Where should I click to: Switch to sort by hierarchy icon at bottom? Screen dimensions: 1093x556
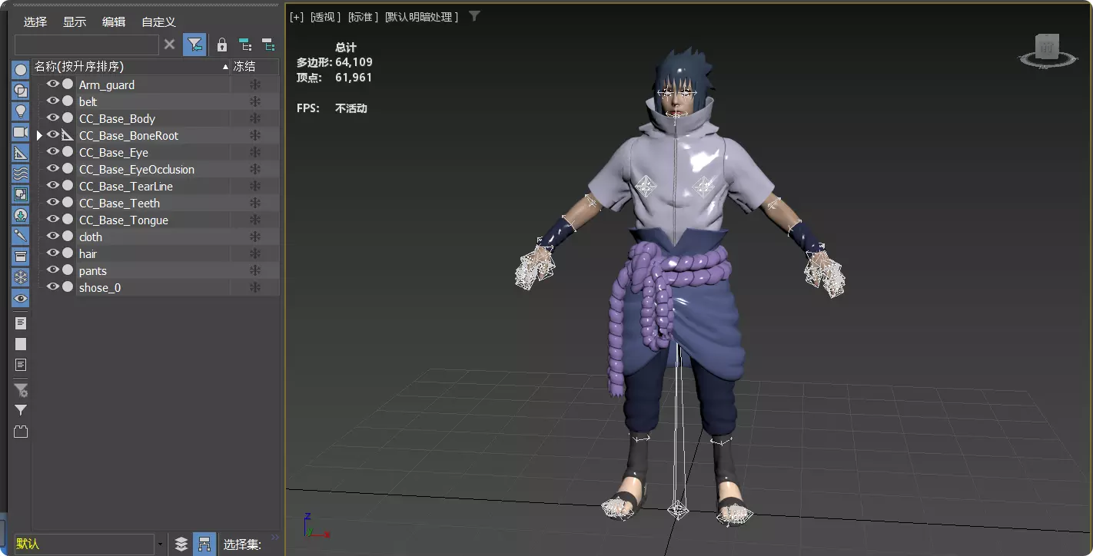[204, 544]
